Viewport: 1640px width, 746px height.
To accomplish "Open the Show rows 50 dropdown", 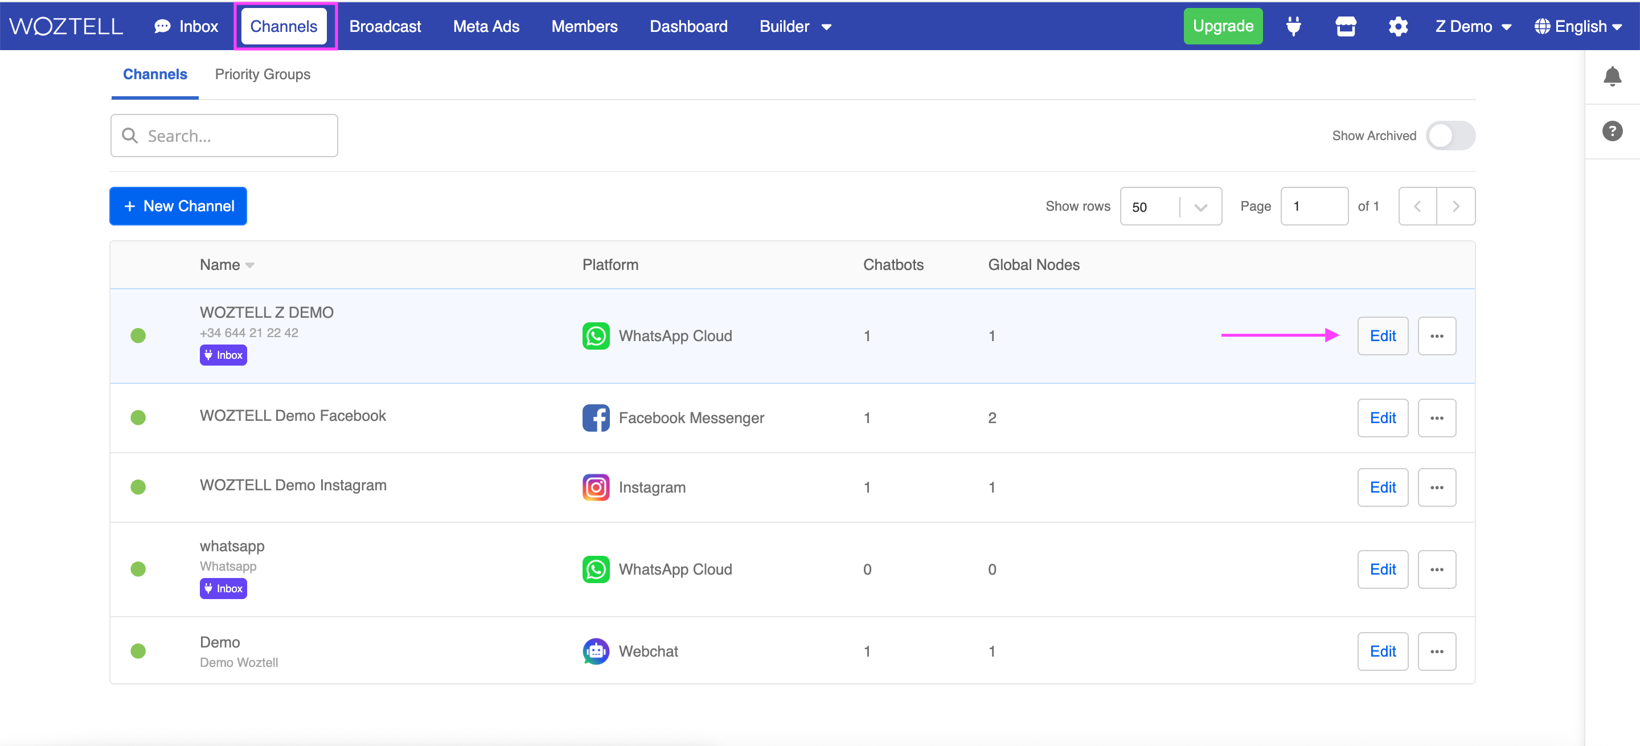I will pos(1170,206).
